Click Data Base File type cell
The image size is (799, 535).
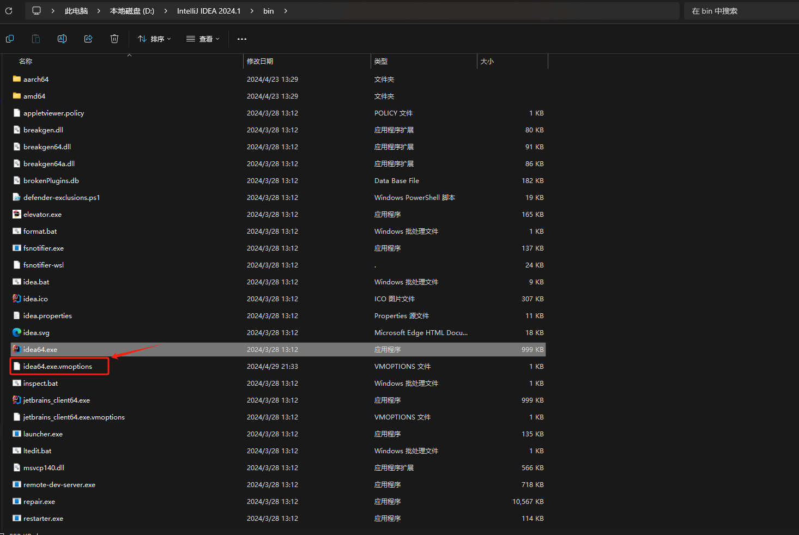pyautogui.click(x=397, y=180)
